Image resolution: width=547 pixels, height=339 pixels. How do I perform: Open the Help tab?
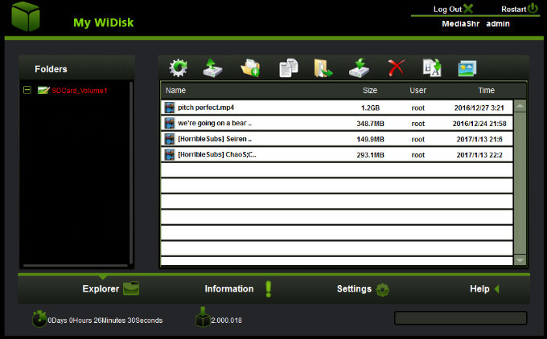[479, 289]
